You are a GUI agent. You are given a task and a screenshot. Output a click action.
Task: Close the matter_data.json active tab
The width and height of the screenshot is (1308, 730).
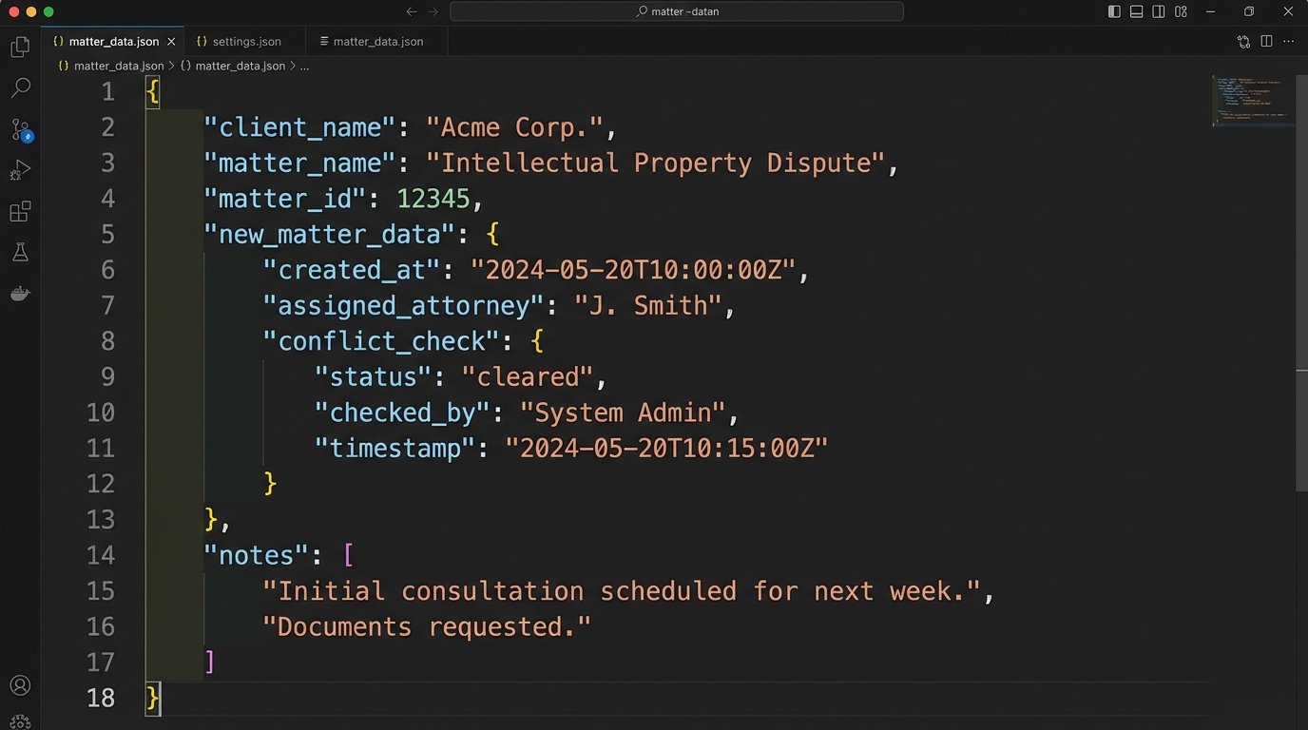coord(171,41)
